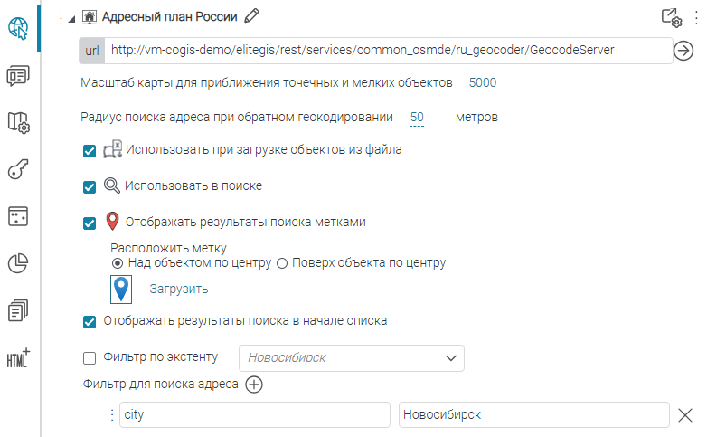The width and height of the screenshot is (707, 437).
Task: Open the map settings sidebar icon
Action: coord(18,122)
